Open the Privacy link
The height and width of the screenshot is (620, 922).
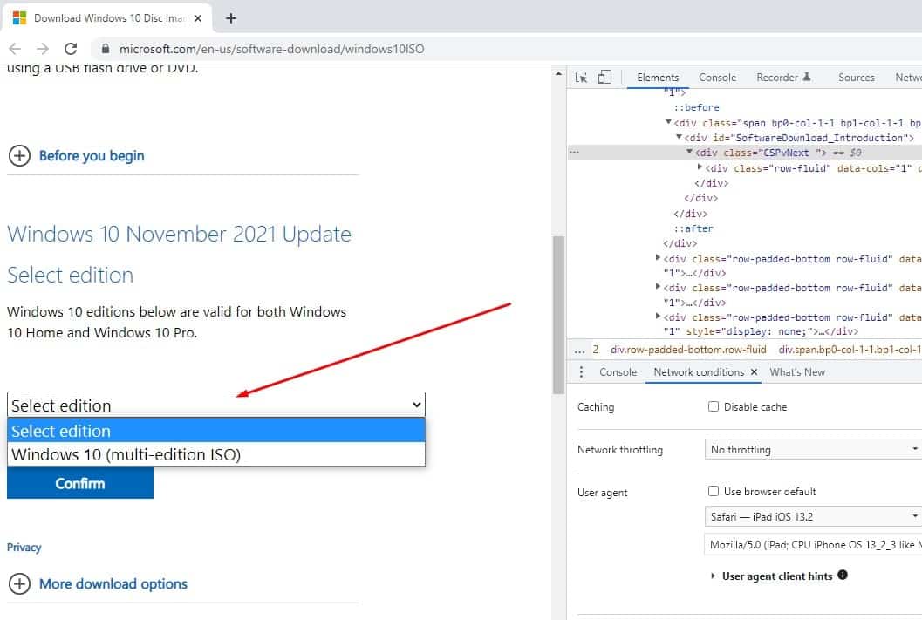click(x=24, y=548)
